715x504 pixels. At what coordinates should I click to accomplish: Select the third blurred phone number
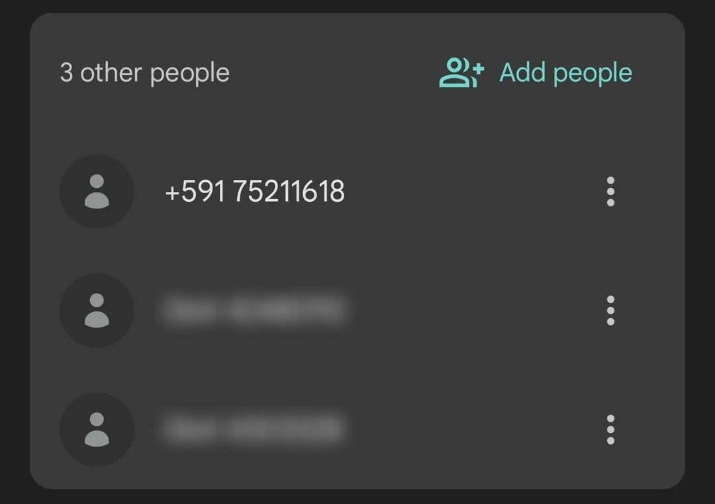(x=254, y=429)
